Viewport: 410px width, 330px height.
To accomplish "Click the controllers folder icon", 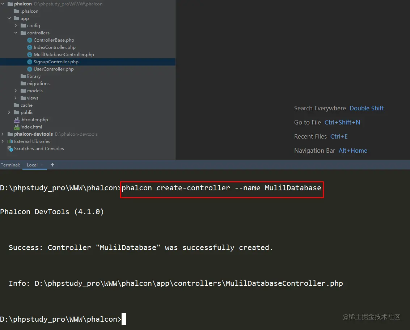I will pyautogui.click(x=23, y=33).
